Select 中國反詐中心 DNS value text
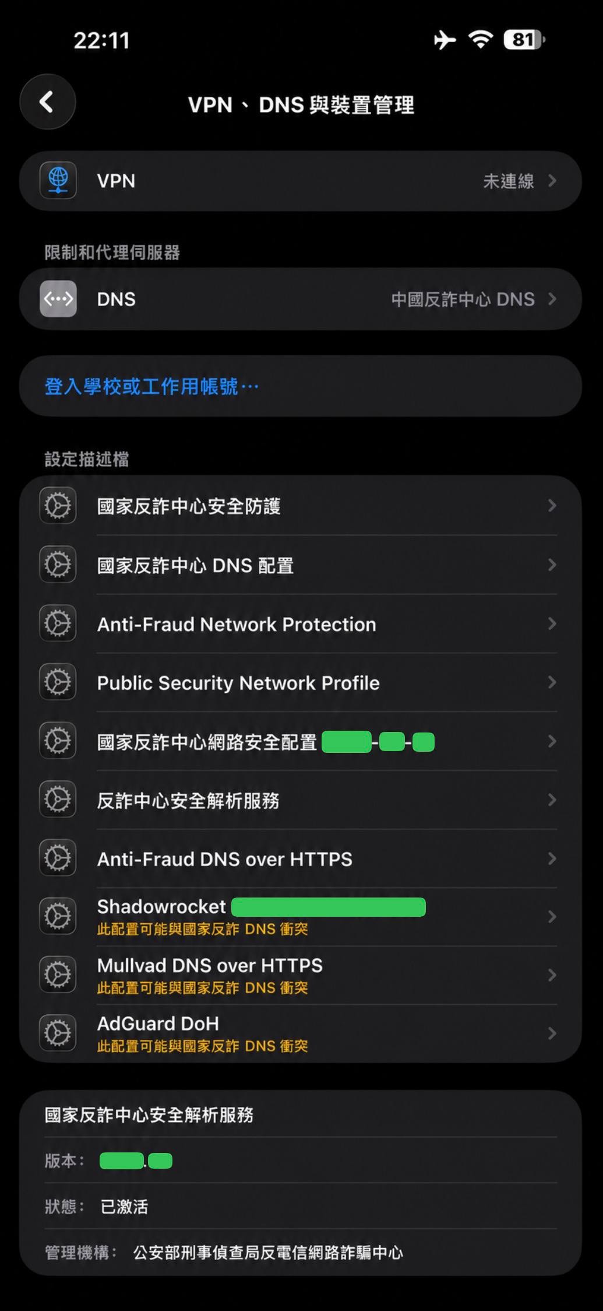 click(463, 299)
